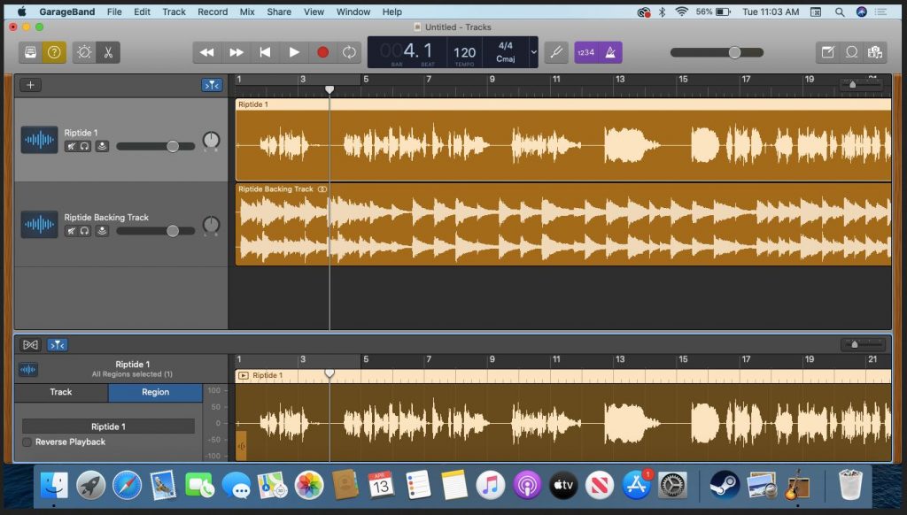907x515 pixels.
Task: Click the Record button
Action: click(x=322, y=52)
